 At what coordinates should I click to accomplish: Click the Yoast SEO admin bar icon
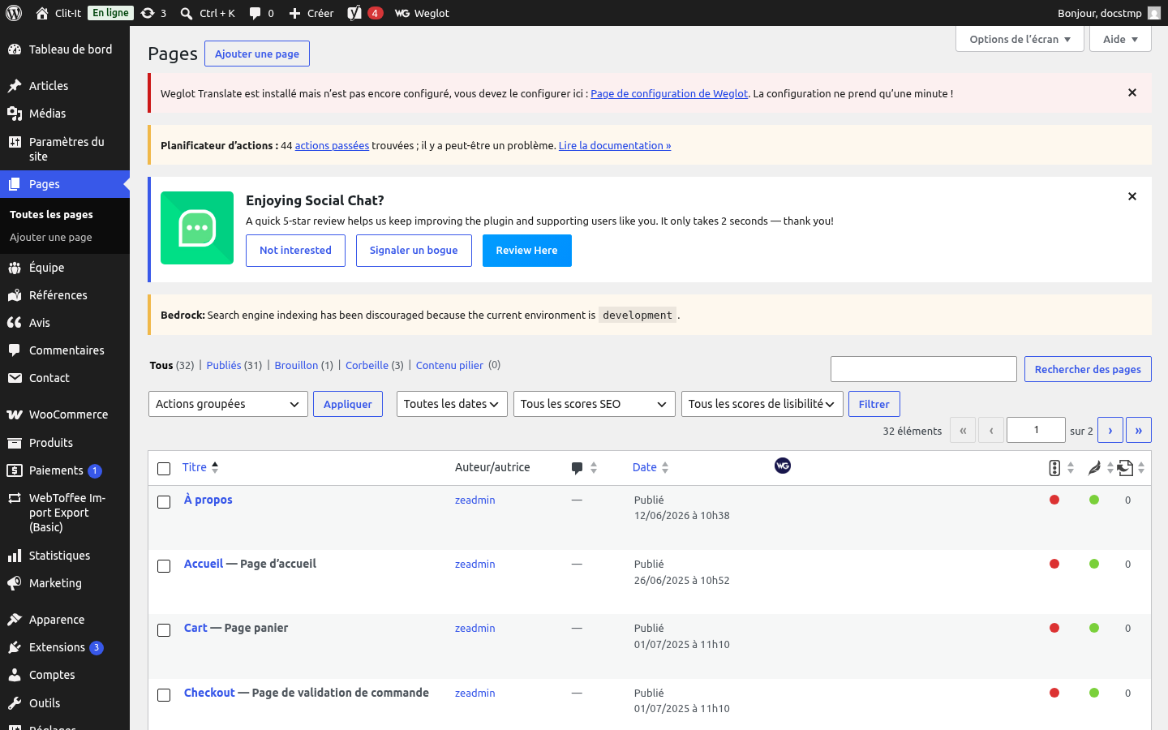[x=354, y=13]
